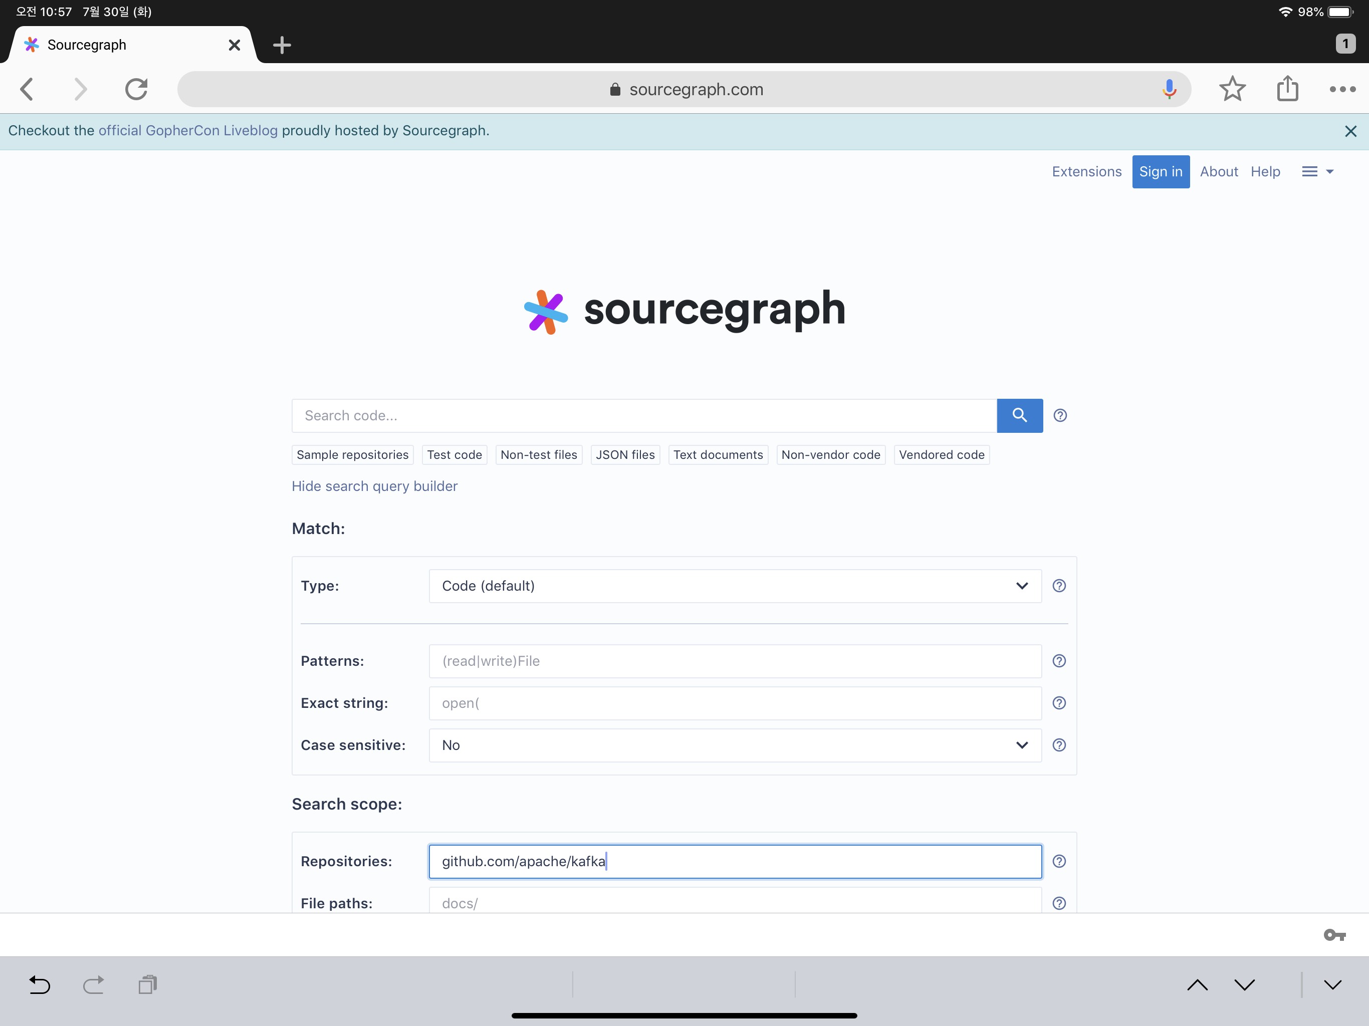Click the Sign in button
Image resolution: width=1369 pixels, height=1026 pixels.
[x=1161, y=171]
